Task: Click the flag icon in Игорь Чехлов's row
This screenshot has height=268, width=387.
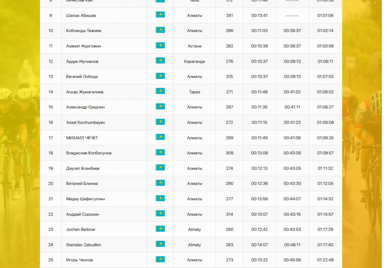Action: coord(160,259)
